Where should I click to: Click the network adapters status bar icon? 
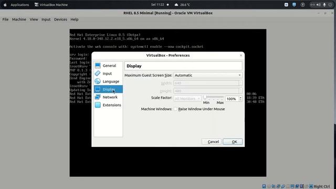278,186
